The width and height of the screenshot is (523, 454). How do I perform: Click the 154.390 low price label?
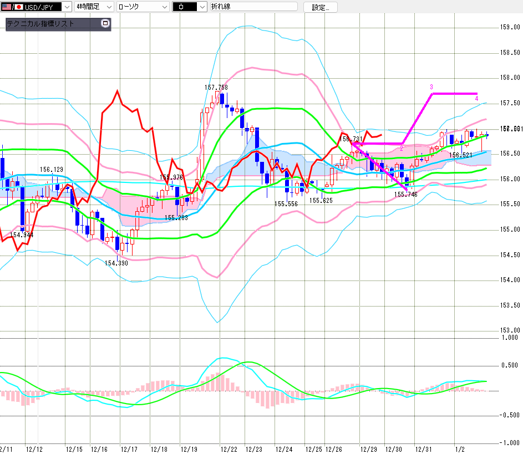pyautogui.click(x=116, y=263)
